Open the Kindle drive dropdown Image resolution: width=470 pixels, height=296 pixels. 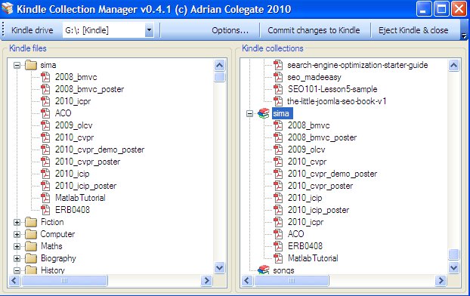[x=149, y=30]
